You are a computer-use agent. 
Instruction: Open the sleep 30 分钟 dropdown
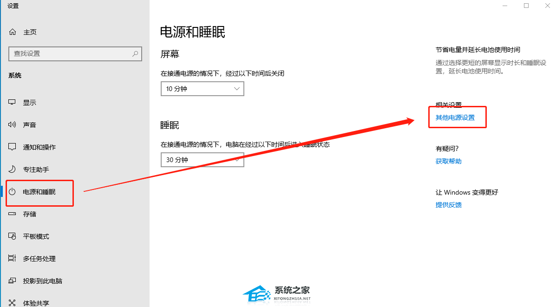[x=203, y=160]
